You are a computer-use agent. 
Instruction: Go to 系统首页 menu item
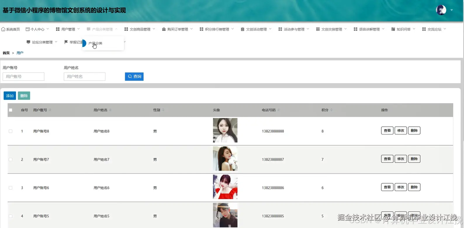(x=11, y=29)
